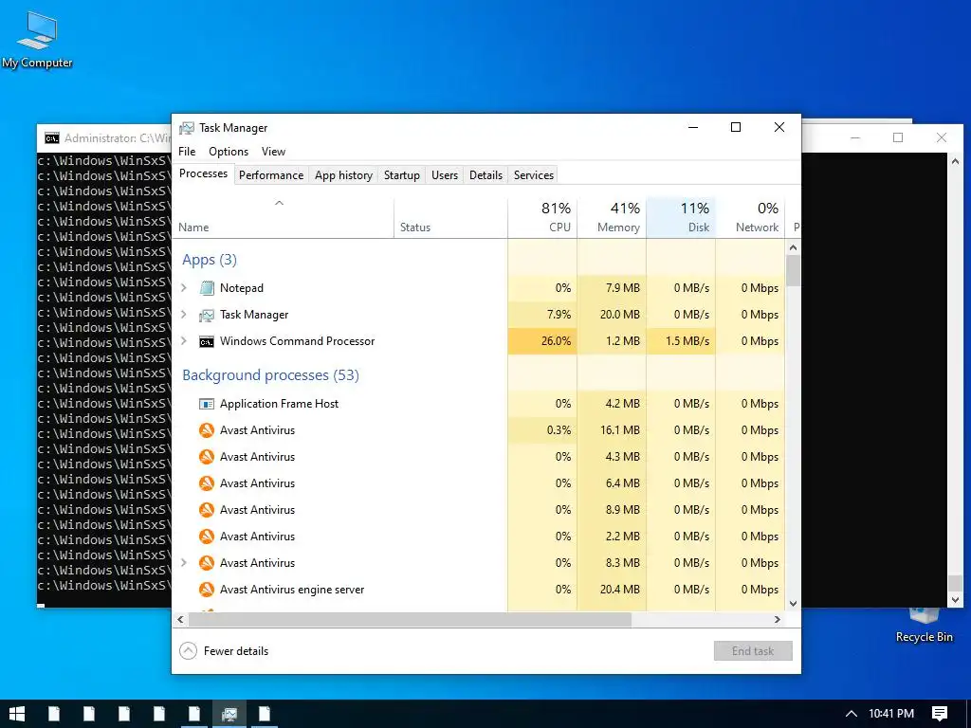Open the Windows Start menu
This screenshot has width=971, height=728.
tap(17, 714)
